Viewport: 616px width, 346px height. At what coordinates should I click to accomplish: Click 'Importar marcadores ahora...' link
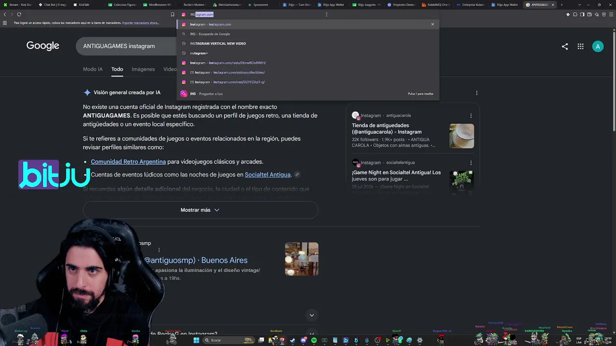coord(141,23)
